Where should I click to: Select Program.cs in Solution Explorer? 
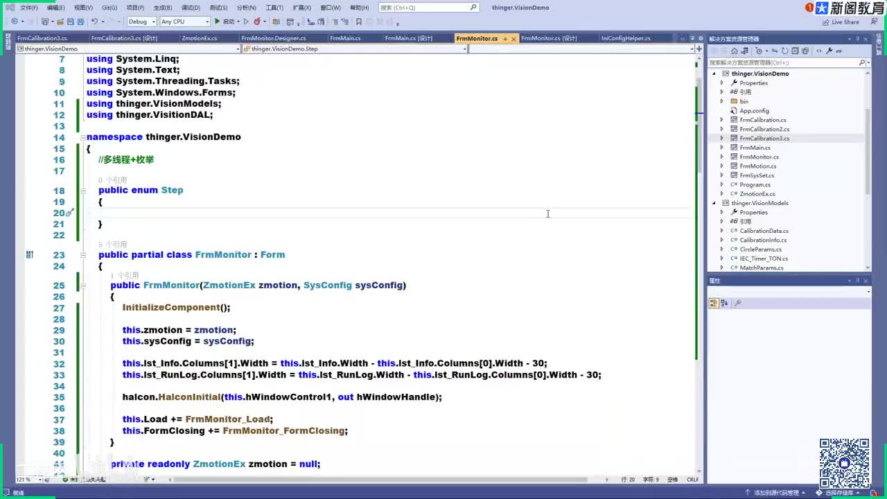point(755,184)
